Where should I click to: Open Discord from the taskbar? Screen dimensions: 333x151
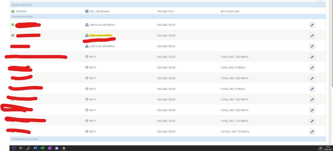click(57, 148)
